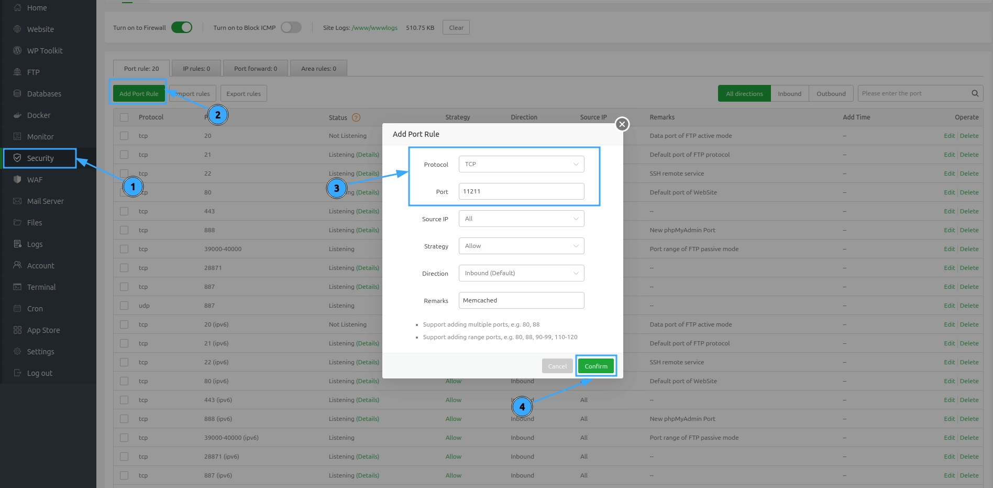Open the WAF shield icon

(17, 180)
